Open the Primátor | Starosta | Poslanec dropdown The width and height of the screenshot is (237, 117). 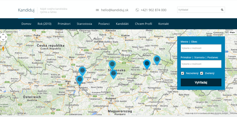(x=201, y=64)
